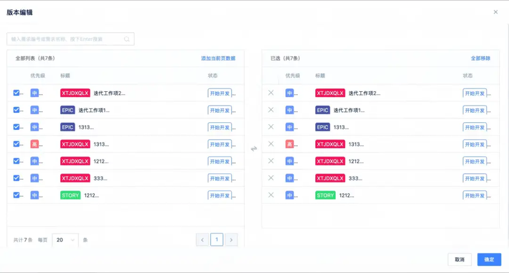Image resolution: width=509 pixels, height=273 pixels.
Task: Remove selected high-priority XTJDXQLX 1313 item
Action: click(271, 144)
